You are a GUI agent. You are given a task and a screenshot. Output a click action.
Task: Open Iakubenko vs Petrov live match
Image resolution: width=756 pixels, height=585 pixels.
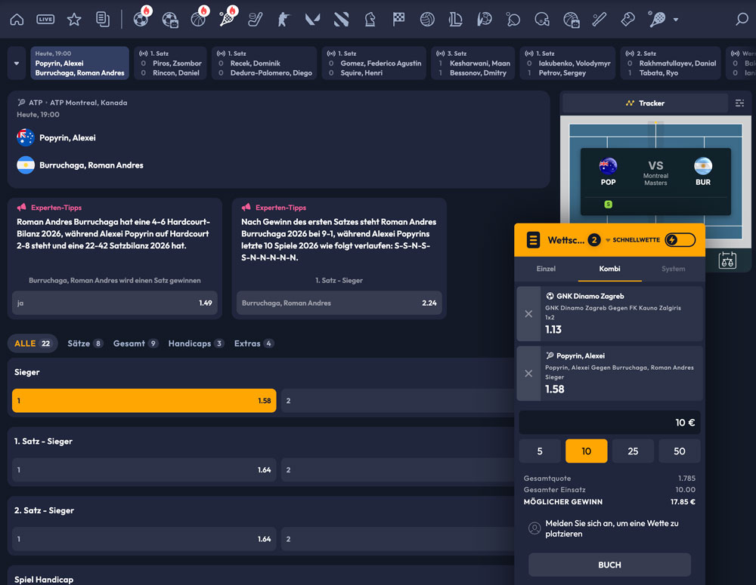[568, 63]
